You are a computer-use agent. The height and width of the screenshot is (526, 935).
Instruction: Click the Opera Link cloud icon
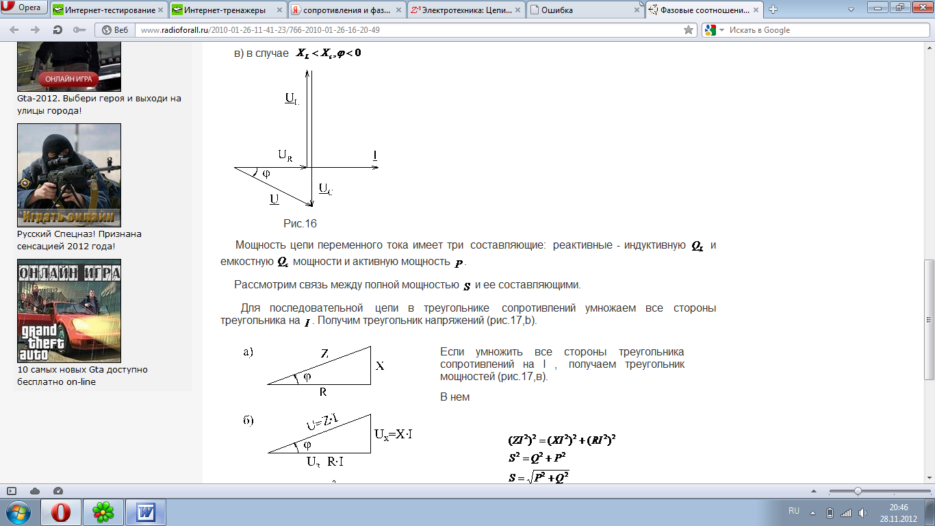(35, 491)
